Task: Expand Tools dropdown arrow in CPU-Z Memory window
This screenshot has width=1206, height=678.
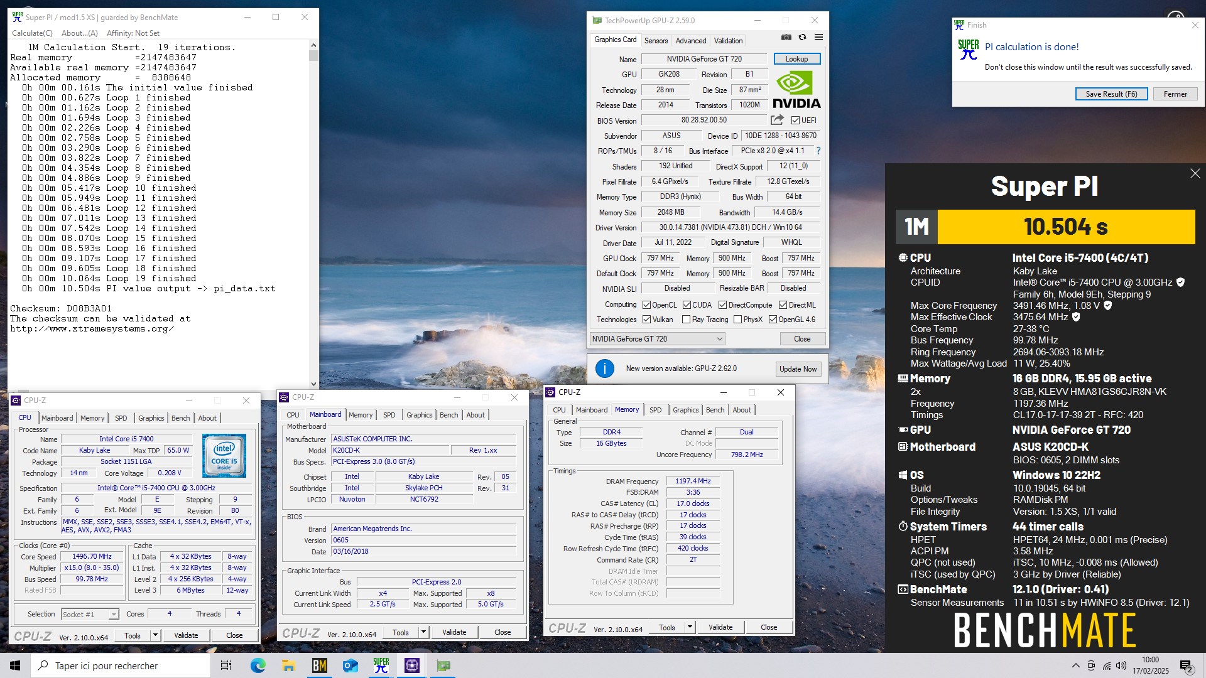Action: click(x=690, y=627)
